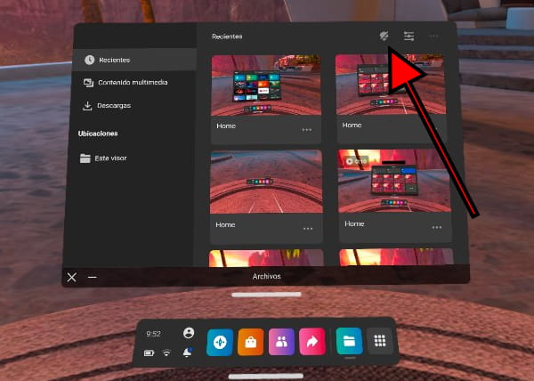Screen dimensions: 534x381
Task: Open the pink Share arrow app
Action: [x=312, y=341]
